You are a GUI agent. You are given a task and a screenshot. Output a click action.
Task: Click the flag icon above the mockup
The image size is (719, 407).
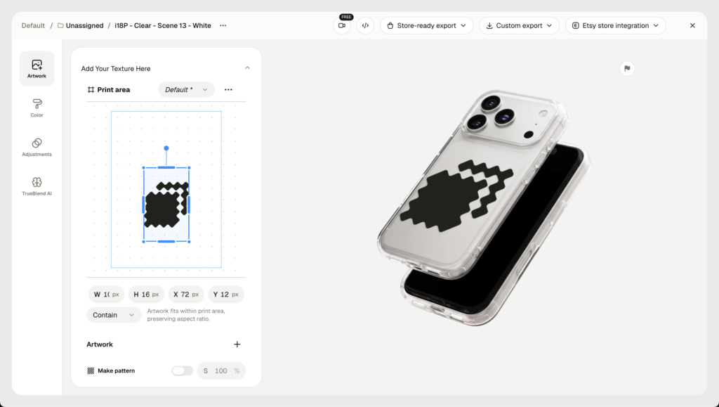pos(627,68)
